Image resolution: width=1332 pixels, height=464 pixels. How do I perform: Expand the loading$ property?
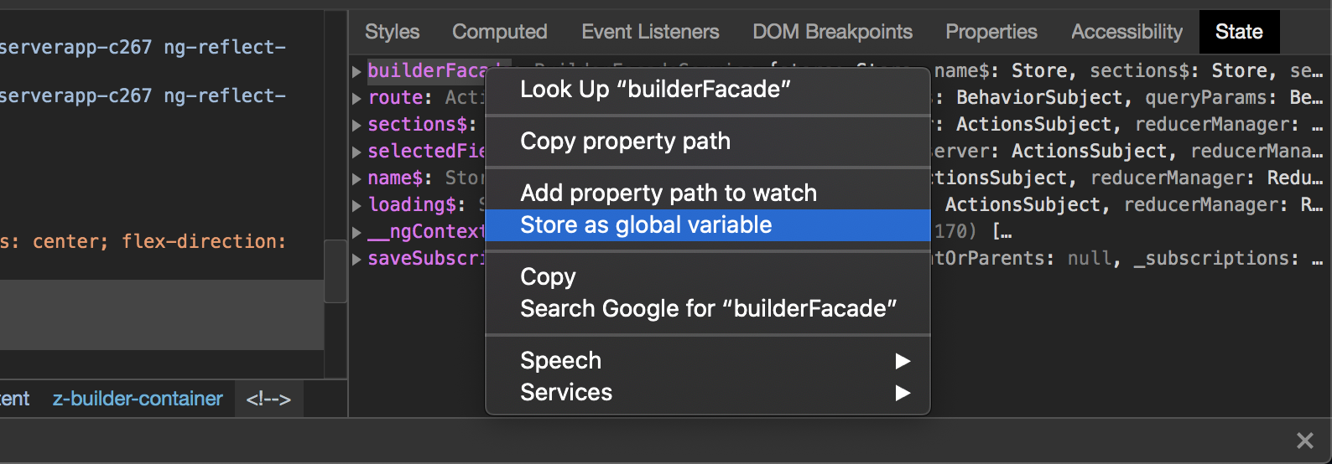point(356,205)
